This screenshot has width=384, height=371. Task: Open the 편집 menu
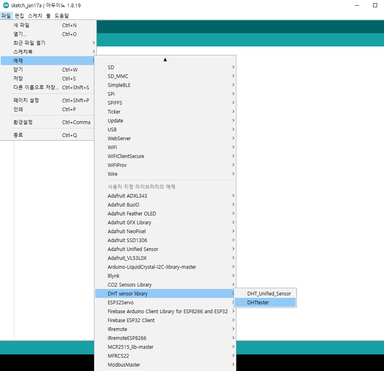point(19,16)
